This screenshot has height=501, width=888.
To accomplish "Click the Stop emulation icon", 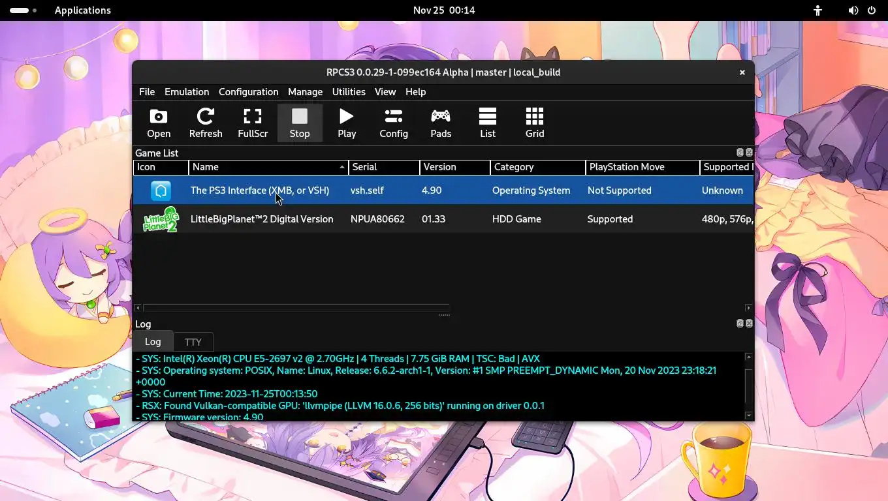I will pyautogui.click(x=300, y=123).
